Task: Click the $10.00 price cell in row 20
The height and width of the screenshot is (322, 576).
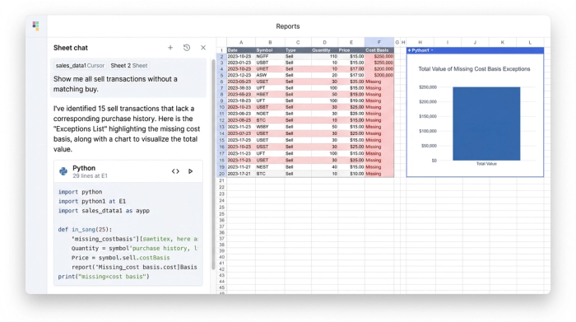Action: click(x=351, y=174)
